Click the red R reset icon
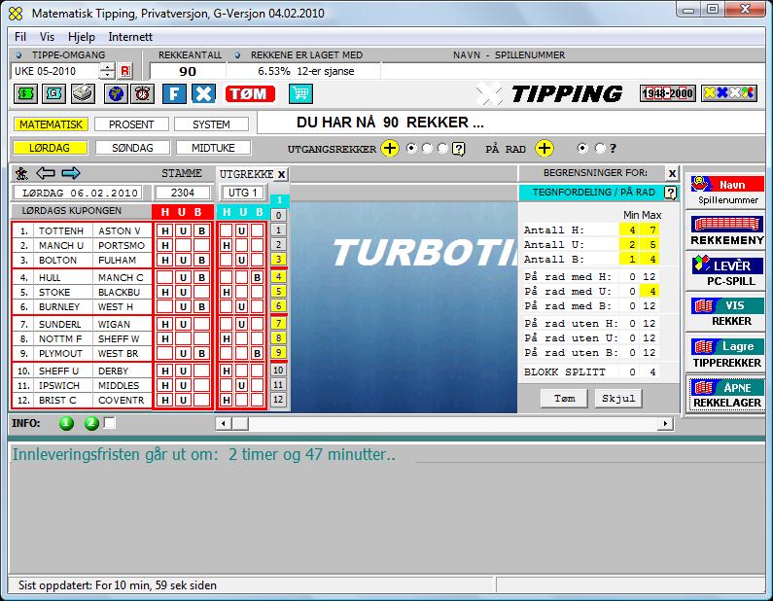 [x=125, y=71]
